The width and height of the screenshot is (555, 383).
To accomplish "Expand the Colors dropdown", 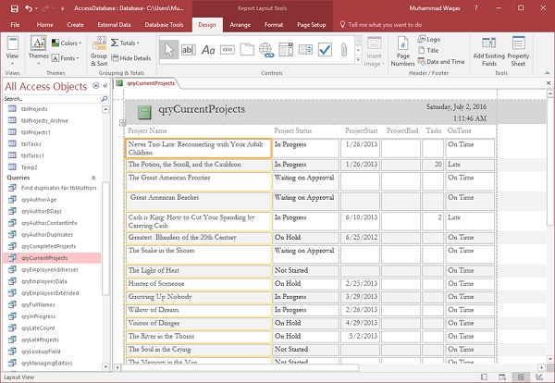I will click(68, 43).
